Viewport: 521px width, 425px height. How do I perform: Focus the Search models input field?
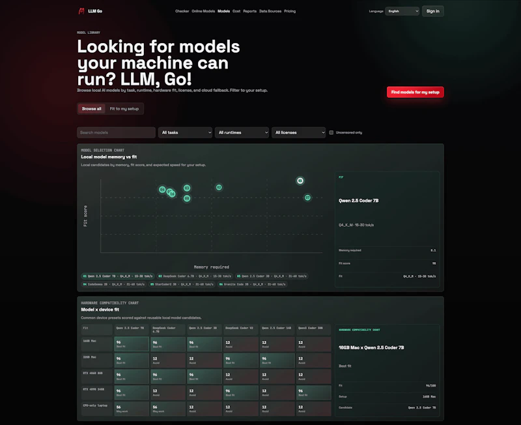point(116,132)
